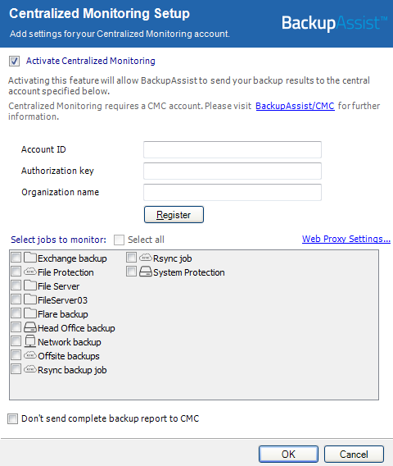The height and width of the screenshot is (466, 393).
Task: Click the Network backup computer icon
Action: tap(30, 341)
